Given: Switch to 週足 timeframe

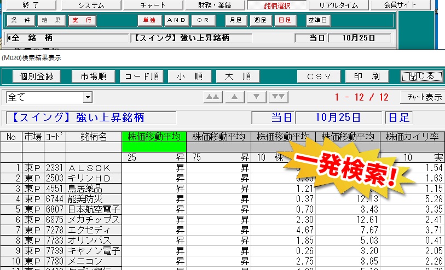Looking at the screenshot, I should click(260, 20).
